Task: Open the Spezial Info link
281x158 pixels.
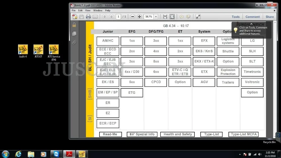Action: pyautogui.click(x=142, y=134)
